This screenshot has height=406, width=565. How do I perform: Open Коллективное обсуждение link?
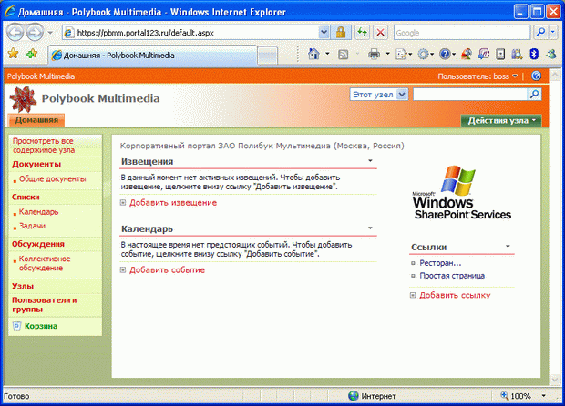[x=45, y=263]
